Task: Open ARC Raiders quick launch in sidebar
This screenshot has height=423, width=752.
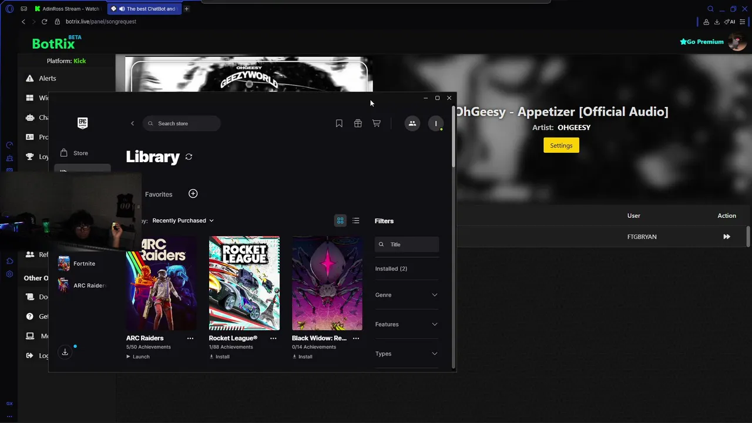Action: click(82, 286)
